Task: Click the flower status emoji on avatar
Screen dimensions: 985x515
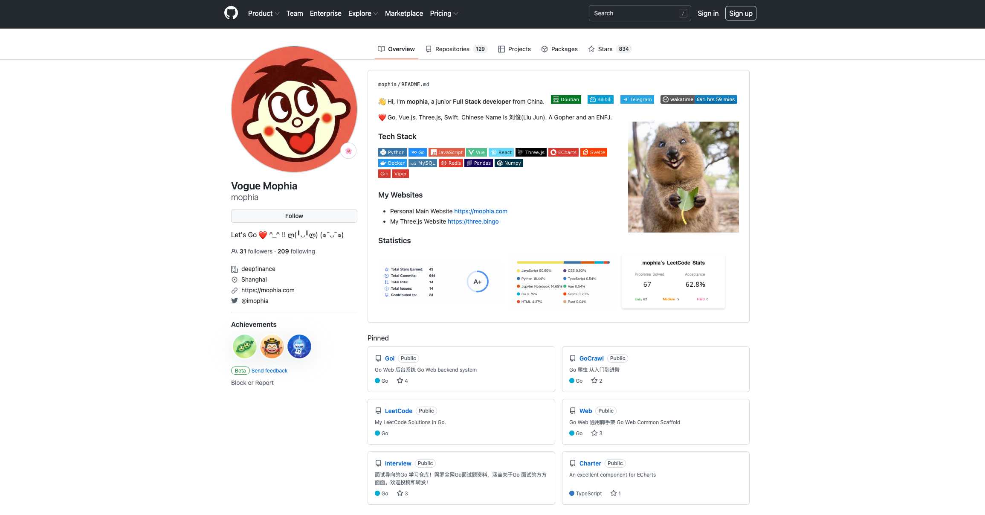Action: tap(348, 151)
